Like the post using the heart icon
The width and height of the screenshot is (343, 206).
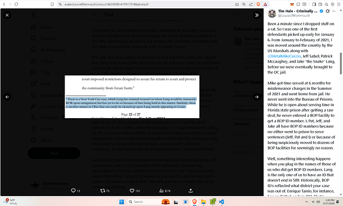(x=133, y=190)
